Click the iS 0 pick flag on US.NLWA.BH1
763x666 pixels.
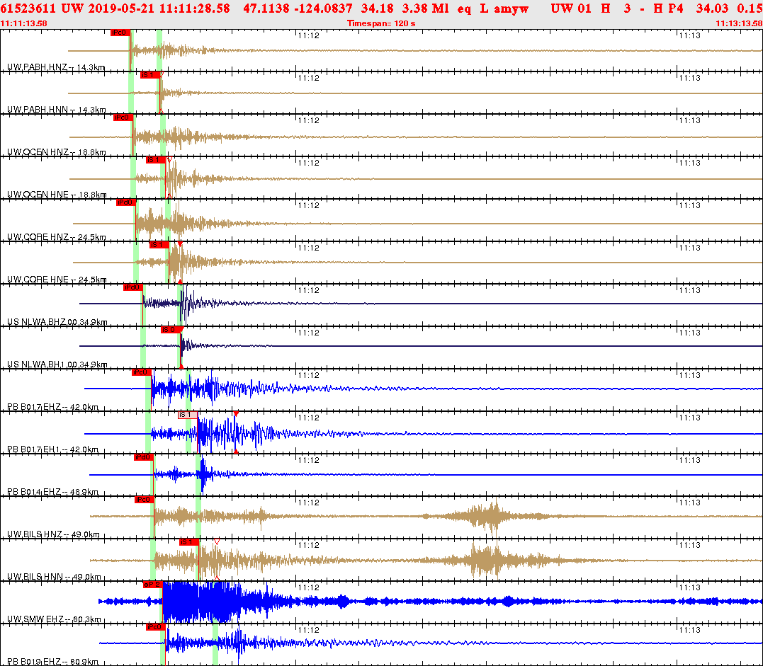point(170,329)
